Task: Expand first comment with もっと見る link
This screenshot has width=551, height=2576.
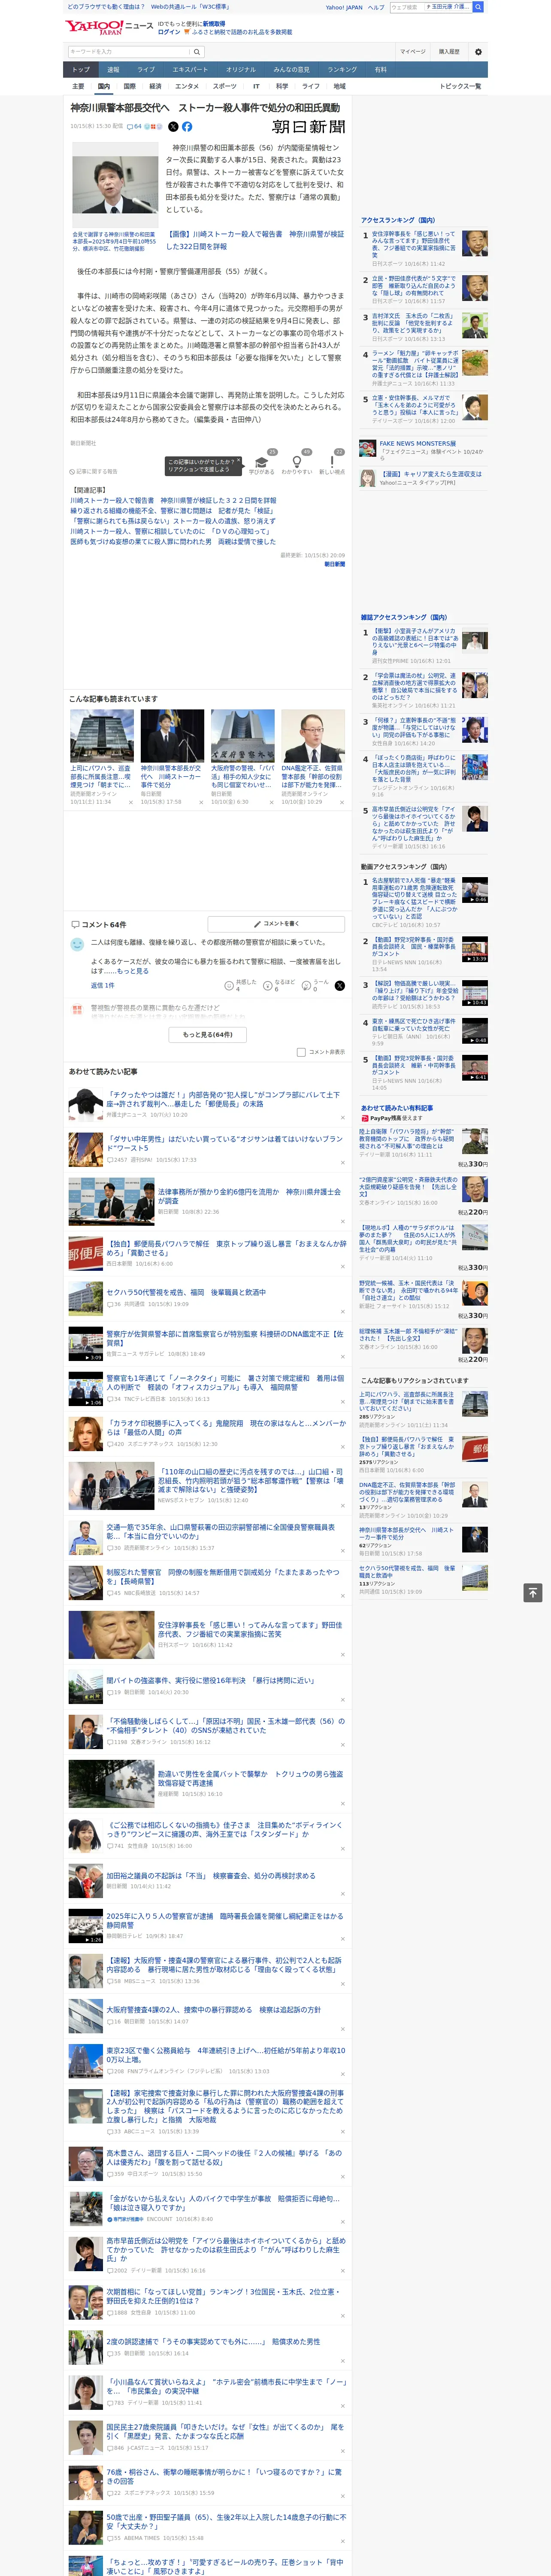Action: (x=133, y=971)
